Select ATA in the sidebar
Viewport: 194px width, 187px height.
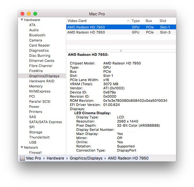(32, 25)
